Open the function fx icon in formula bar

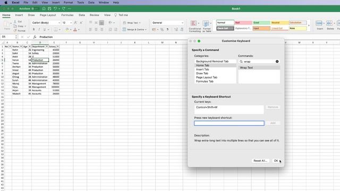(x=35, y=37)
